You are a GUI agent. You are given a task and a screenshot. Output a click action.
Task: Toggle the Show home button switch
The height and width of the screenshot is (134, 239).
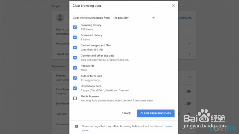[x=187, y=91]
